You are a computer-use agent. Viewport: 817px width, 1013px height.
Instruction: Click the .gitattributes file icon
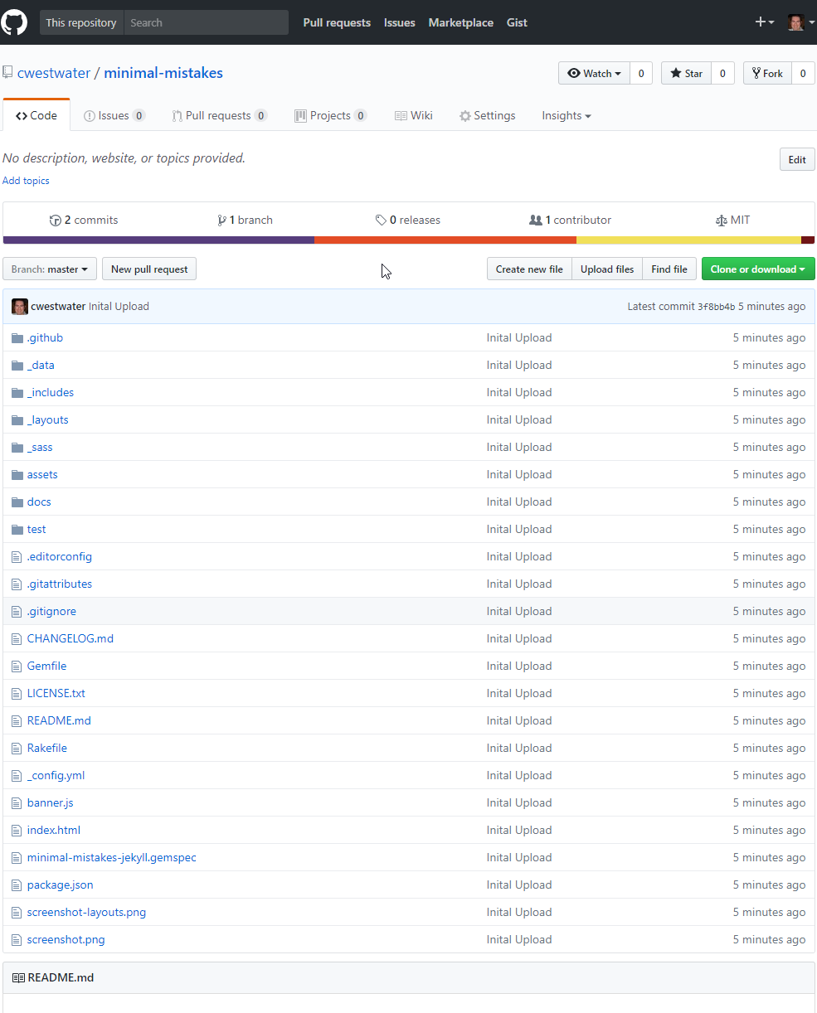[x=17, y=584]
